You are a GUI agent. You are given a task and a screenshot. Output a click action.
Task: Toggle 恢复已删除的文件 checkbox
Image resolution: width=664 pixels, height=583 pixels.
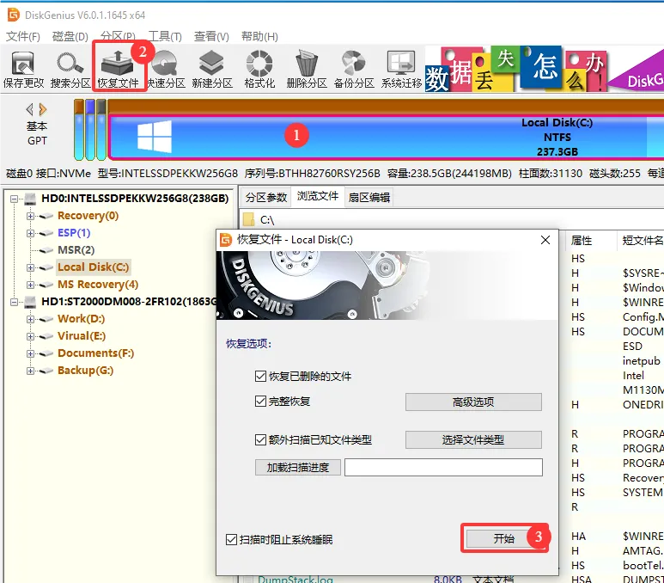(260, 376)
